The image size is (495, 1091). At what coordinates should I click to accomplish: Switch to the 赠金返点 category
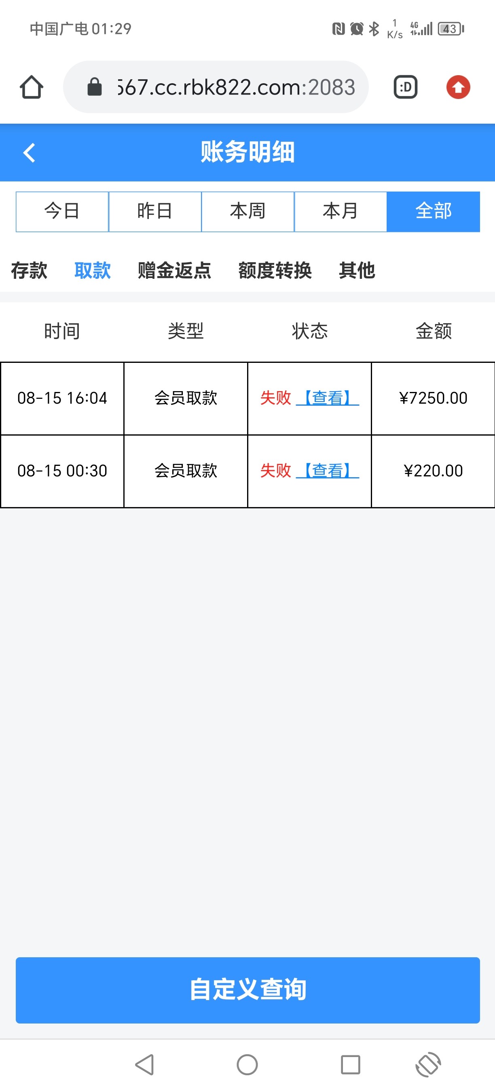pyautogui.click(x=174, y=271)
